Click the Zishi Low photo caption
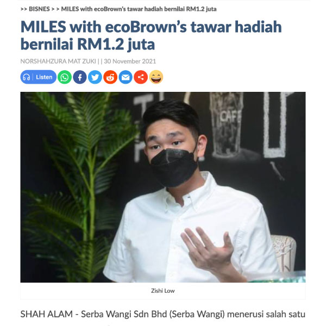Viewport: 326px width, 326px height. pos(163,291)
